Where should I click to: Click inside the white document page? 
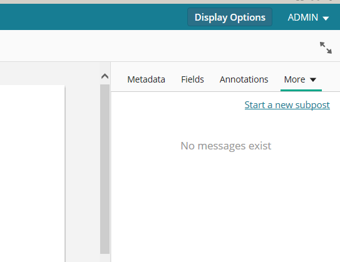pyautogui.click(x=33, y=173)
